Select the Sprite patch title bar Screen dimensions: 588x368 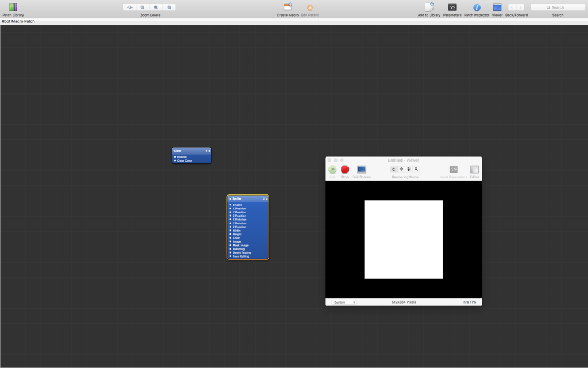247,198
